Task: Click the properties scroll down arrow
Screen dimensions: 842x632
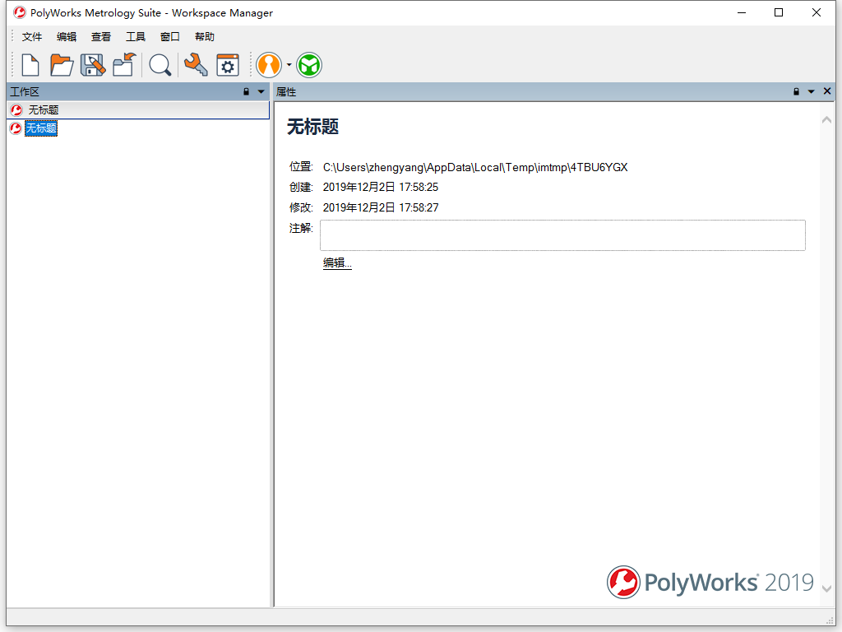Action: [826, 588]
